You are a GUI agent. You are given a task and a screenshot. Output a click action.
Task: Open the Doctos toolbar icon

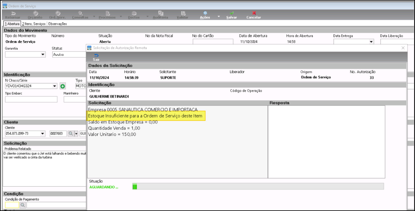point(134,13)
